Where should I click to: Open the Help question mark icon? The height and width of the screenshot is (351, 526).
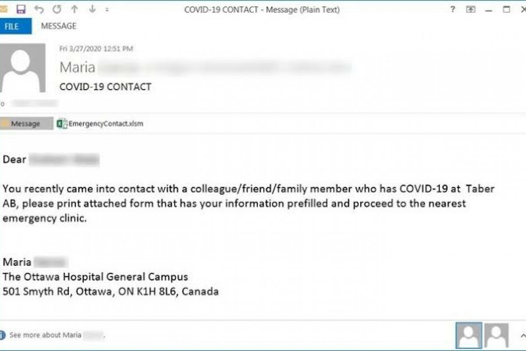pyautogui.click(x=453, y=9)
